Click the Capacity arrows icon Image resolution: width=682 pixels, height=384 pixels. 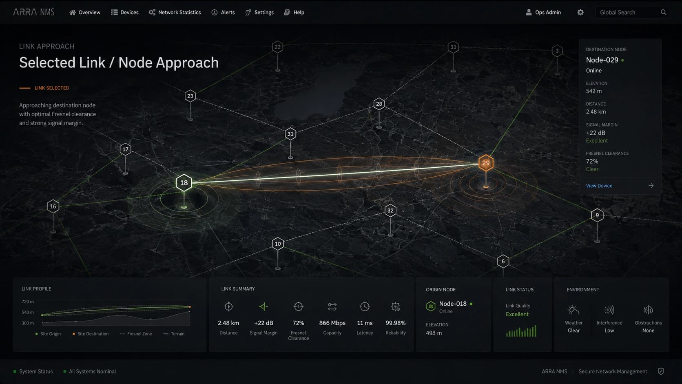click(332, 306)
